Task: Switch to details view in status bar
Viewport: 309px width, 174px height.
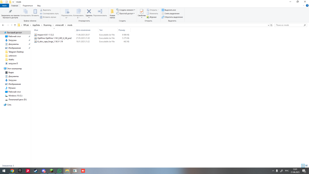Action: pyautogui.click(x=303, y=166)
